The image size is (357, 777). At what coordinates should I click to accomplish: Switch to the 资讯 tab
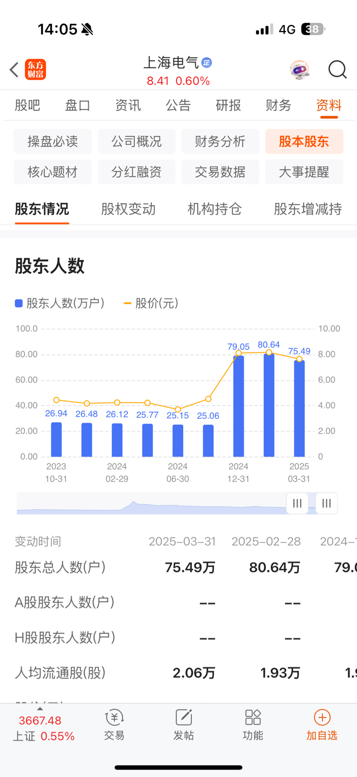128,106
